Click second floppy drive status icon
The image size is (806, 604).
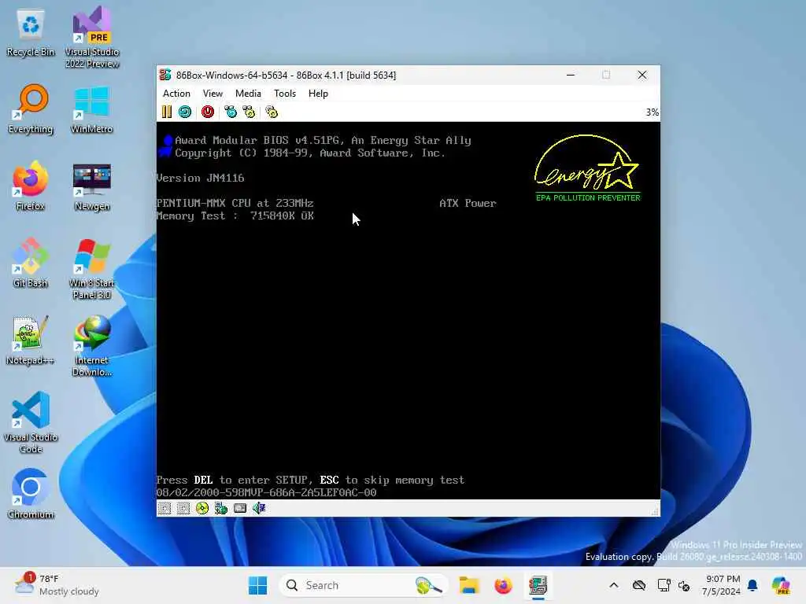[x=183, y=509]
